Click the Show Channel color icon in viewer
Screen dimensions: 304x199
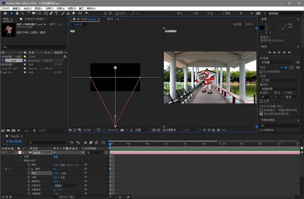pos(131,130)
